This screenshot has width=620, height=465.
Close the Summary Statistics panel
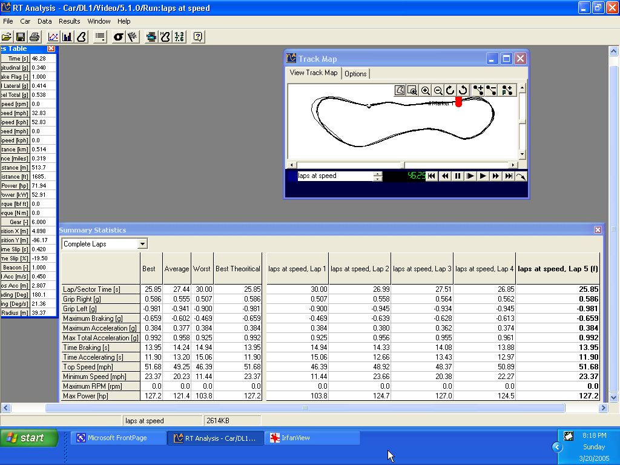[x=598, y=230]
